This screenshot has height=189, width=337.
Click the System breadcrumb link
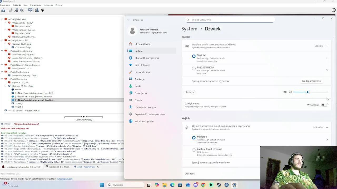189,29
